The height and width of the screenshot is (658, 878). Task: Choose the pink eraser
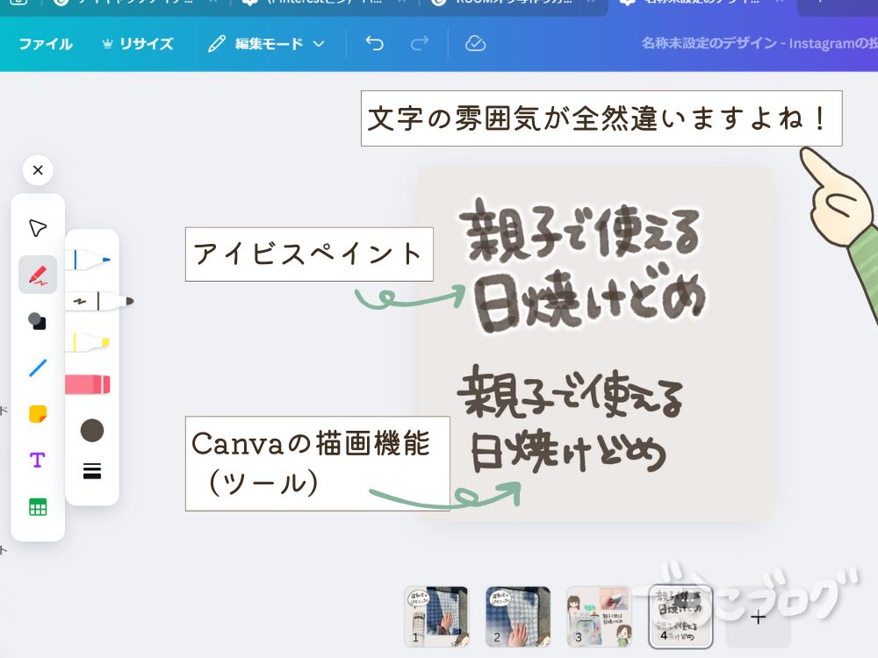(88, 384)
